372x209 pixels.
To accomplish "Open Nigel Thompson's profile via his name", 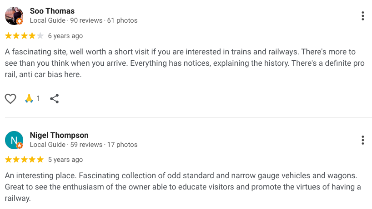I will click(59, 135).
